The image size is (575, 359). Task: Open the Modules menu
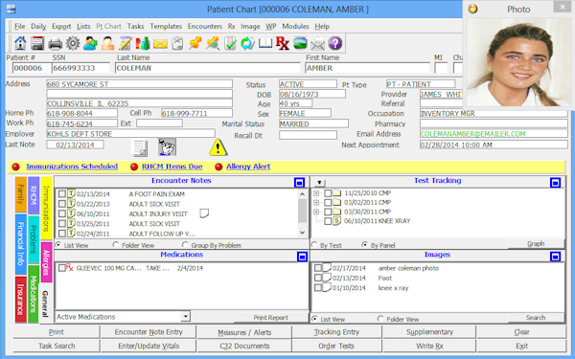(295, 27)
